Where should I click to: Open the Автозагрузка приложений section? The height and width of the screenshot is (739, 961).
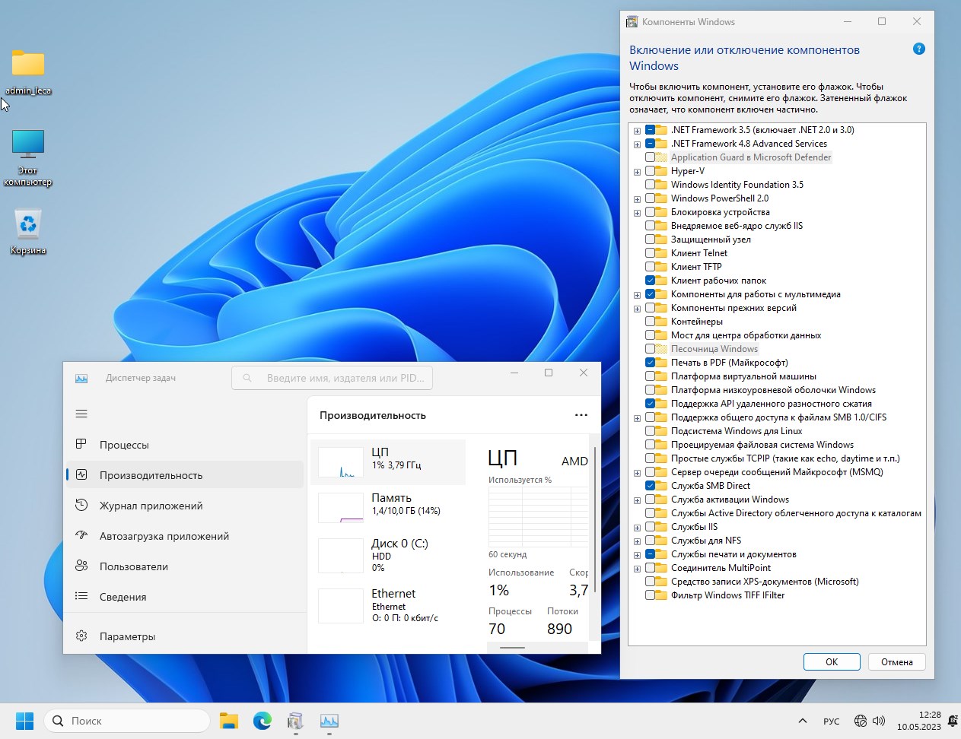pos(164,536)
